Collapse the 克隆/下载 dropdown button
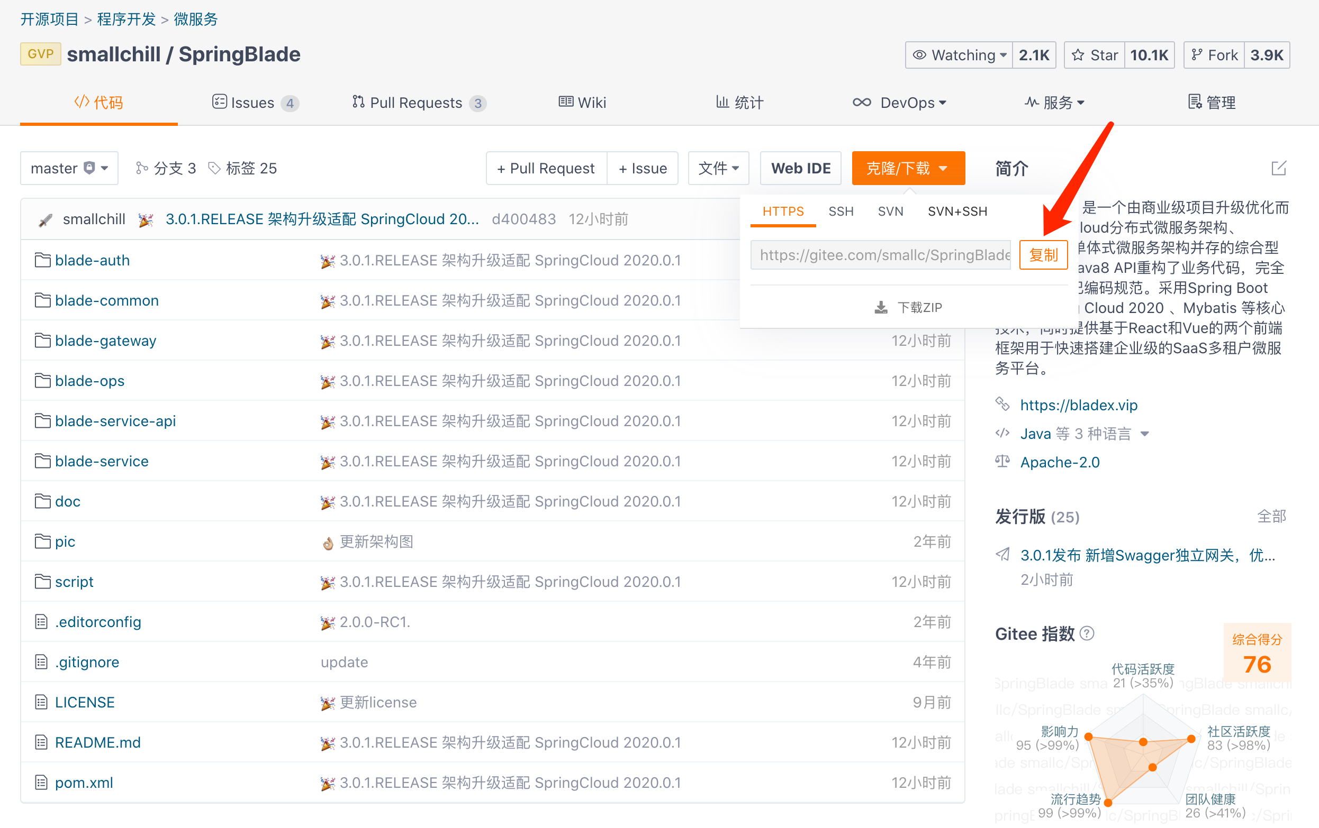1319x828 pixels. (908, 168)
